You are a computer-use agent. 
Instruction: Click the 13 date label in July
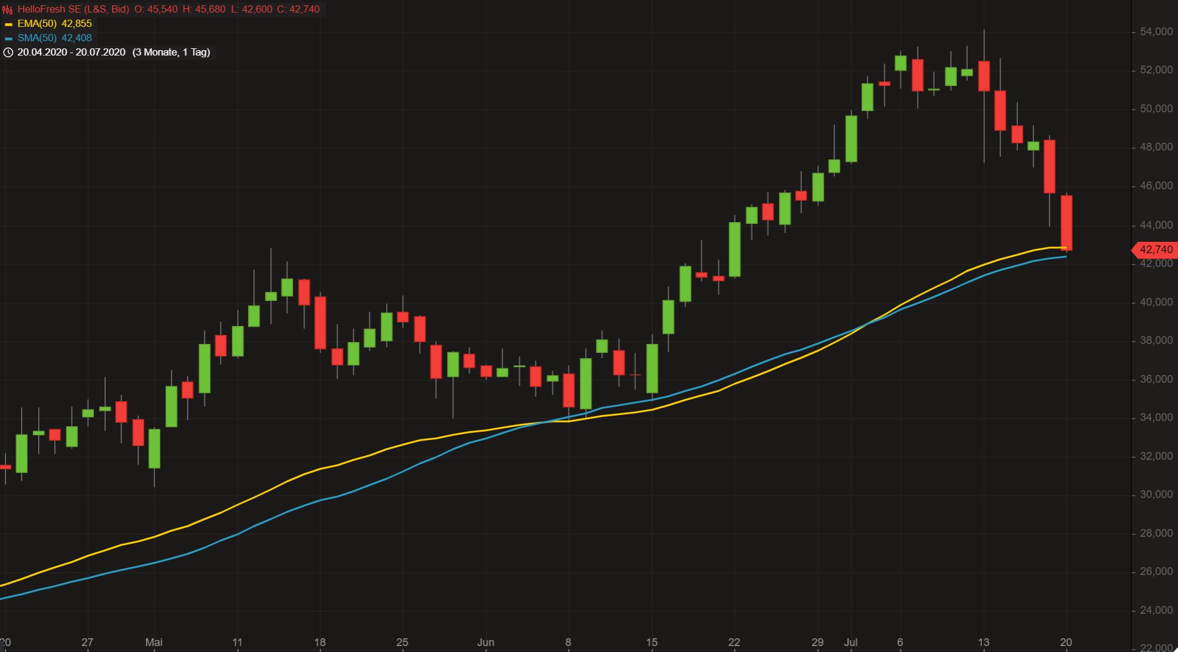(x=983, y=642)
